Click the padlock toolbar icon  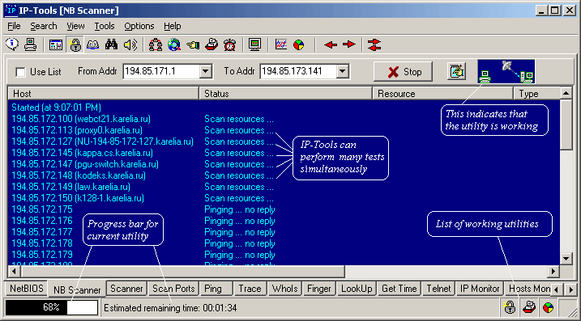[75, 44]
